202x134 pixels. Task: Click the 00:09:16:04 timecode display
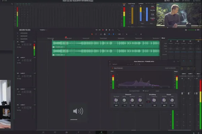(25, 30)
